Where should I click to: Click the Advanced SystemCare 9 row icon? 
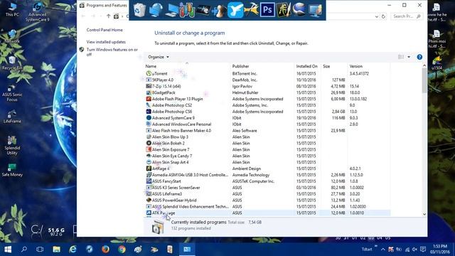tap(149, 118)
